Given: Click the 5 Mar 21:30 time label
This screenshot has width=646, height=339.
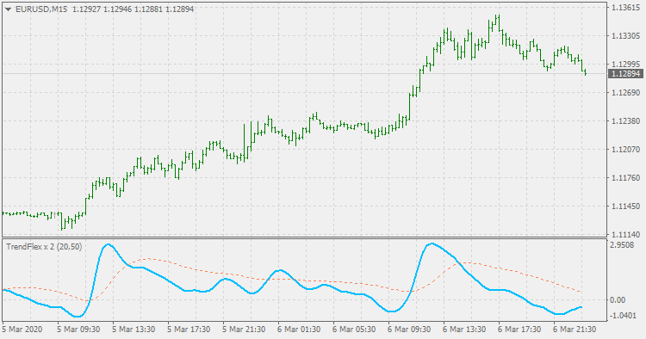Looking at the screenshot, I should (244, 330).
